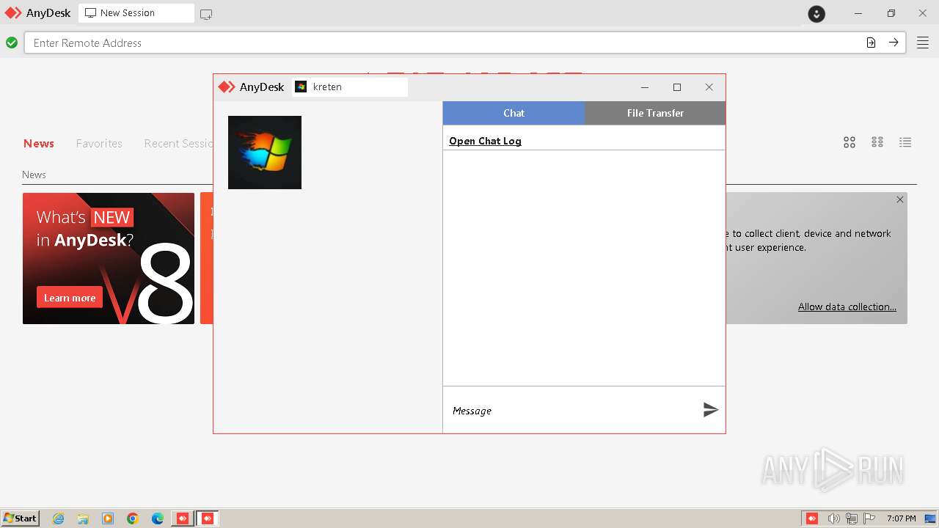Open the download arrow circle icon
Viewport: 939px width, 528px height.
[x=816, y=14]
